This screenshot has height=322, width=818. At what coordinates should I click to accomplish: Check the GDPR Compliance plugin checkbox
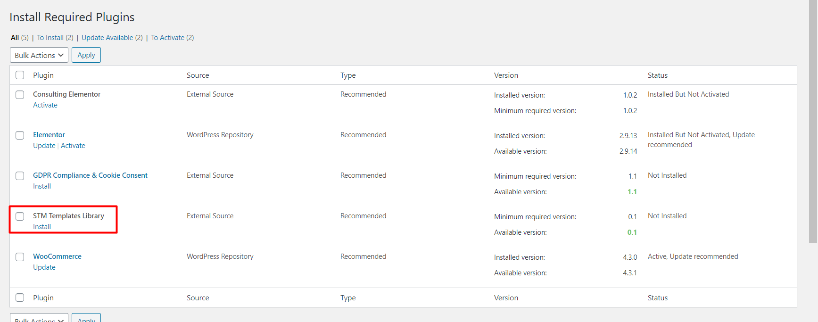point(20,176)
